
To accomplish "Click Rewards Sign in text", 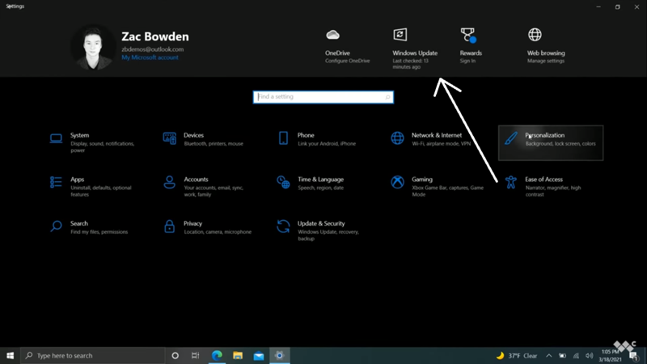I will coord(467,61).
